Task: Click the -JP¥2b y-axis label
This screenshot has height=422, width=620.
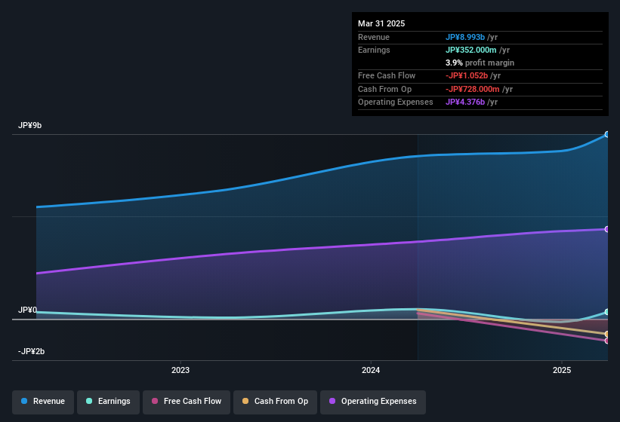Action: tap(31, 351)
